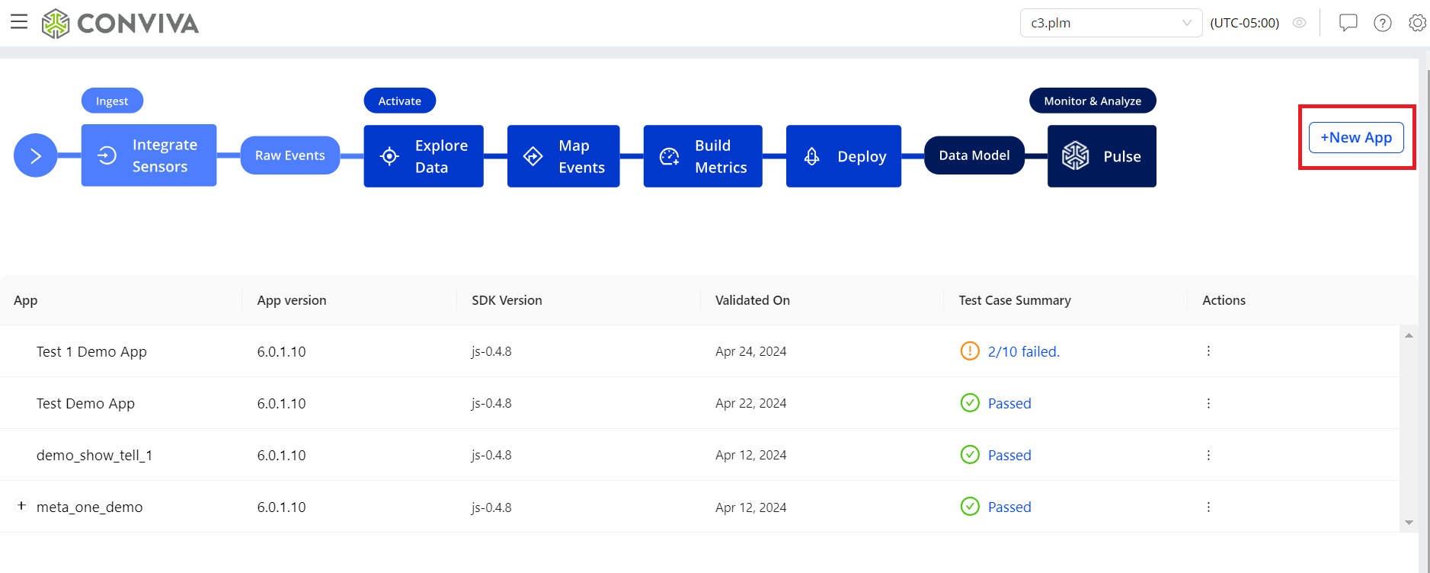Open actions menu for Test 1 Demo App

(1208, 351)
